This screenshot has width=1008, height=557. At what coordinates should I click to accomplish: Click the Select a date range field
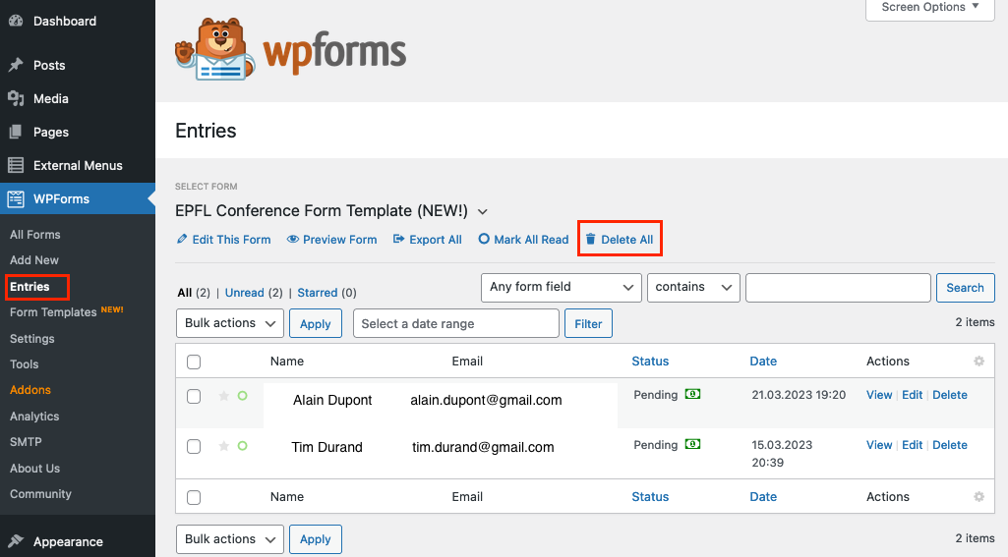[455, 324]
